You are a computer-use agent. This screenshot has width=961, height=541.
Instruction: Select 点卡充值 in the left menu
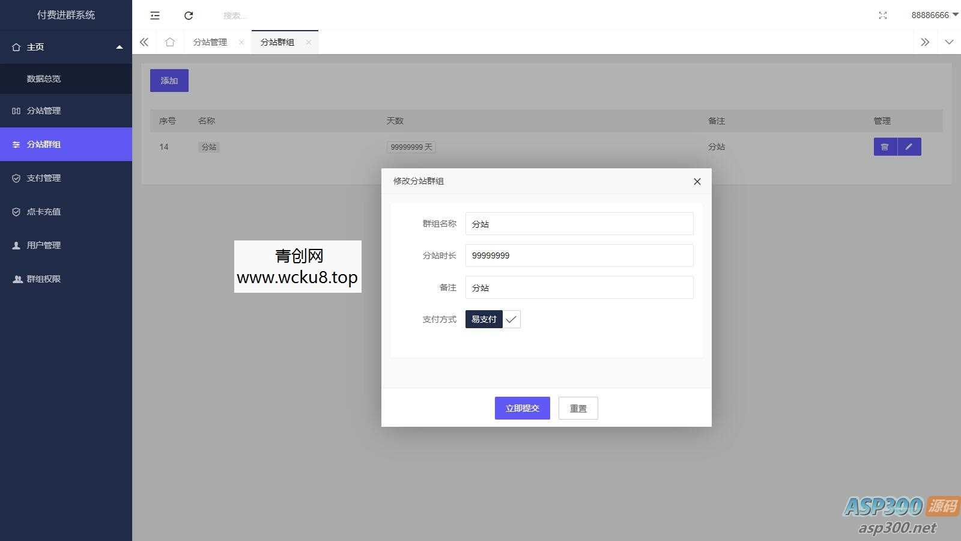pos(42,212)
